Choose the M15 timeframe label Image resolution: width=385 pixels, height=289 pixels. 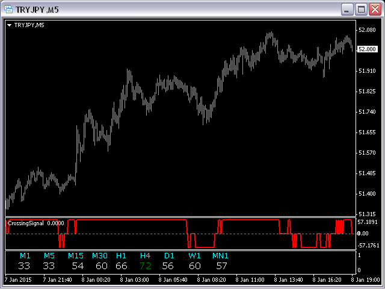click(76, 256)
